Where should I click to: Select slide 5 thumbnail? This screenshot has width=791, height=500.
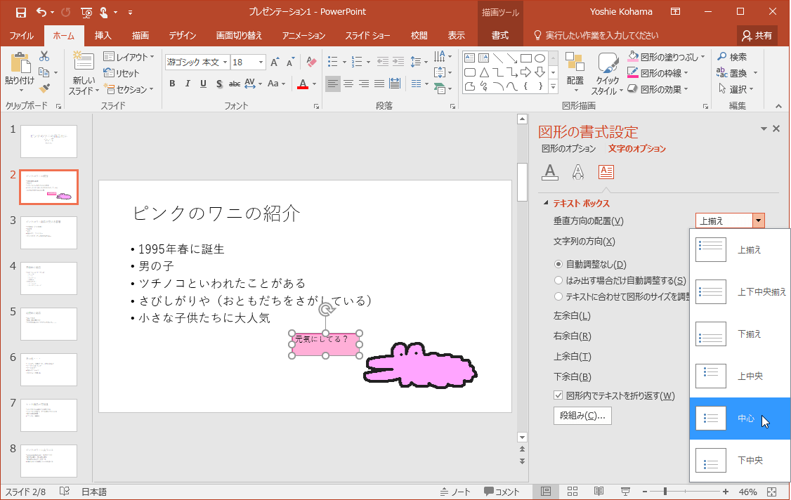point(48,324)
